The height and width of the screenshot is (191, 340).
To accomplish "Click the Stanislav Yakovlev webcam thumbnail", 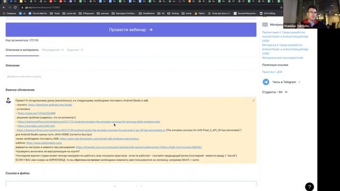I will pyautogui.click(x=311, y=14).
